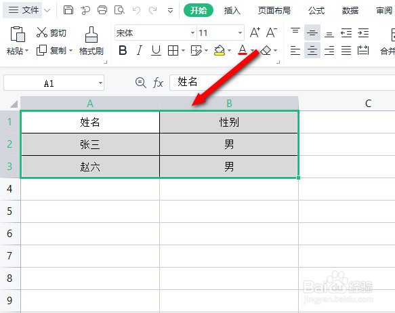
Task: Open font settings dialog launcher
Action: (278, 62)
